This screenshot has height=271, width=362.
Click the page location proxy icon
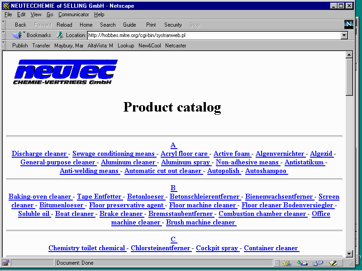coord(60,35)
